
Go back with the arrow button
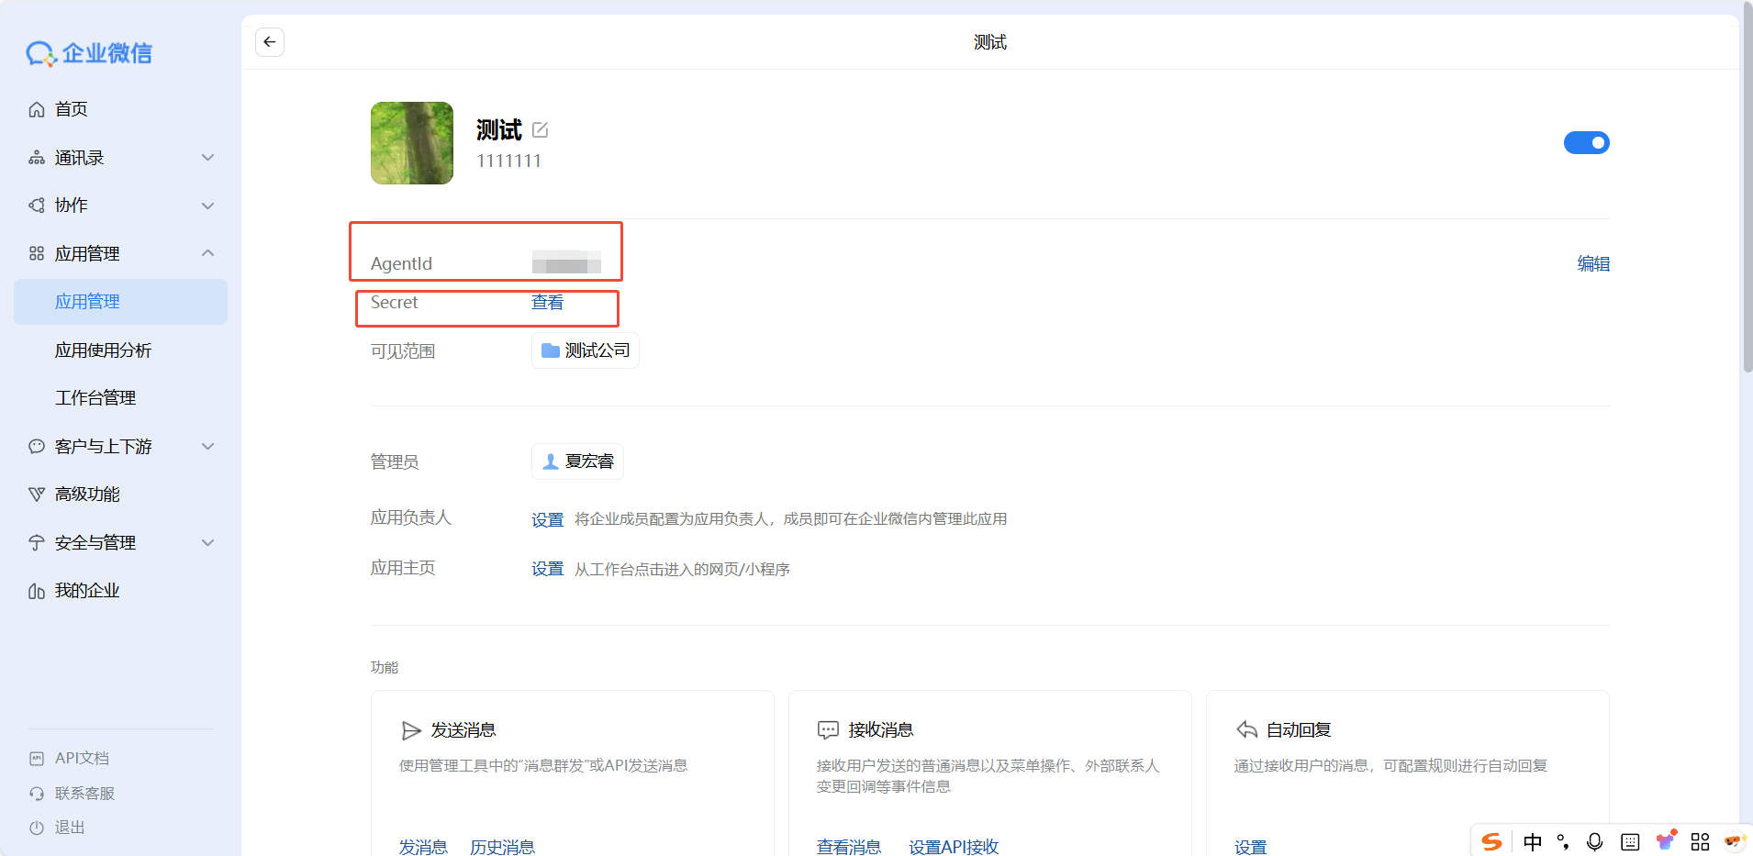tap(269, 42)
